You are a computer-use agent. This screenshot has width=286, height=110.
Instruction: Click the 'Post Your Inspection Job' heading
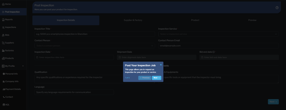coord(140,66)
